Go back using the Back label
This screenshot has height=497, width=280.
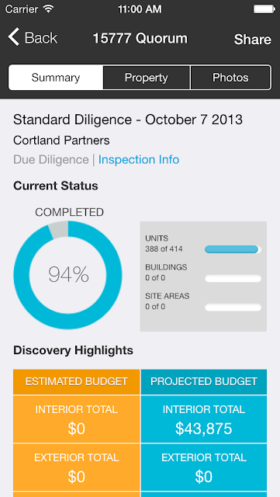click(41, 38)
